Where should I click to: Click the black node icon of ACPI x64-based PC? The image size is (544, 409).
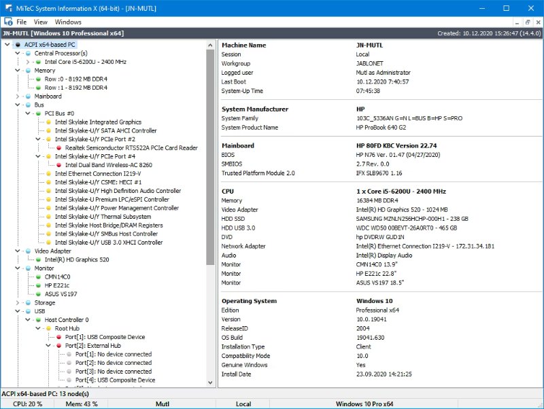(x=18, y=45)
